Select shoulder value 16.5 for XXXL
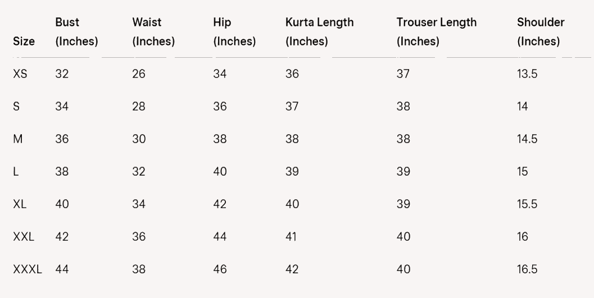This screenshot has width=594, height=298. point(527,269)
